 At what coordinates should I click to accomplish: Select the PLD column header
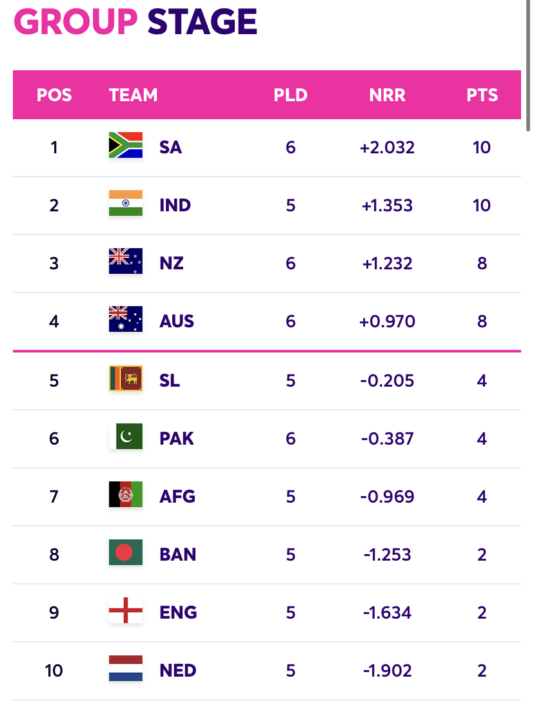[291, 95]
